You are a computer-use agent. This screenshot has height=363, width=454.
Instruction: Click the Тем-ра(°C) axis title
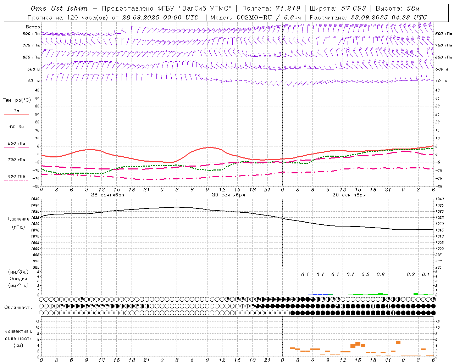pyautogui.click(x=17, y=100)
